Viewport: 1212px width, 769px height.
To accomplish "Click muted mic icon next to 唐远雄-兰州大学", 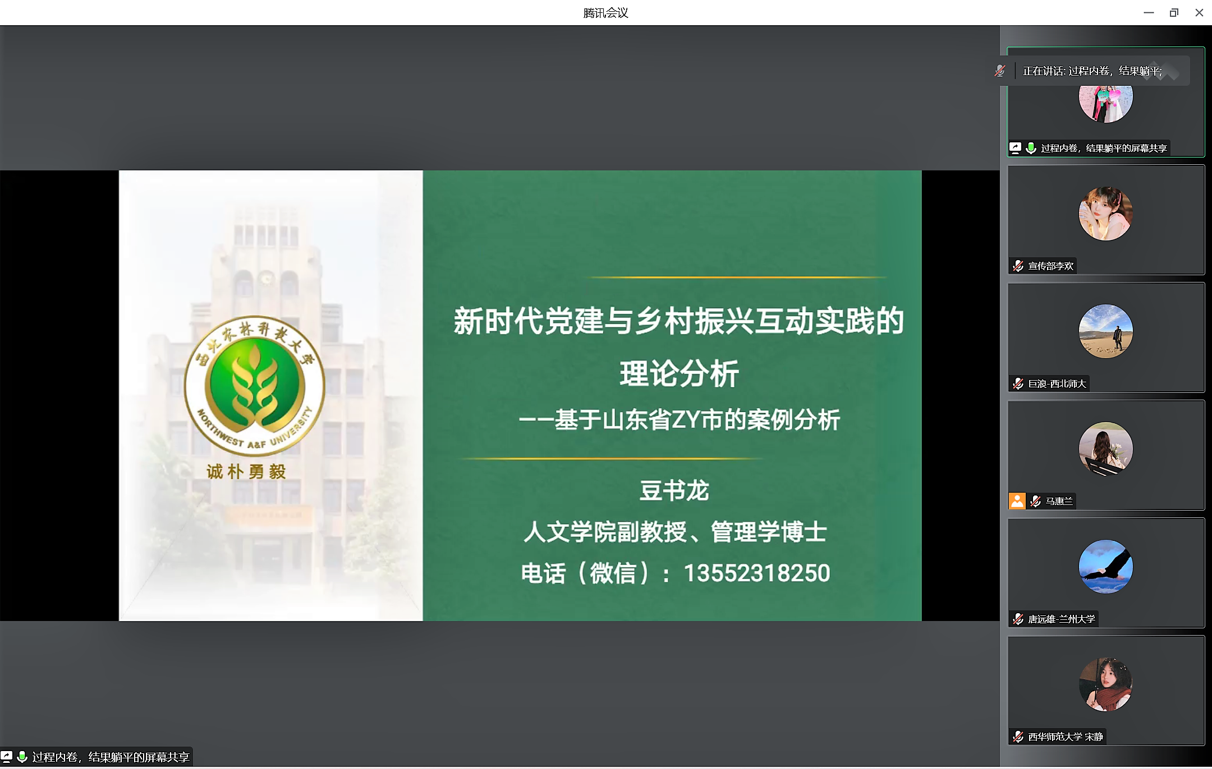I will 1018,619.
